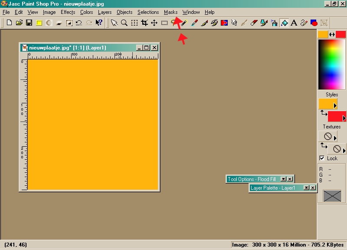The width and height of the screenshot is (347, 250).
Task: Select the Eraser tool
Action: click(x=254, y=23)
